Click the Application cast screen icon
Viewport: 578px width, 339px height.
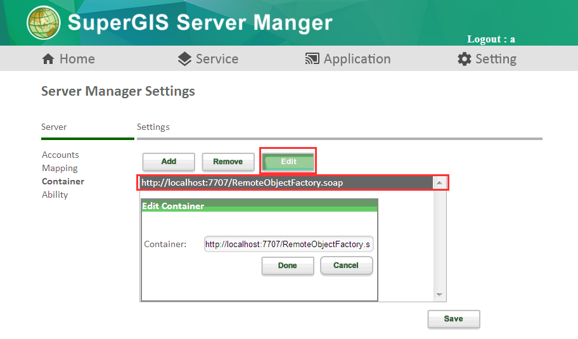312,59
